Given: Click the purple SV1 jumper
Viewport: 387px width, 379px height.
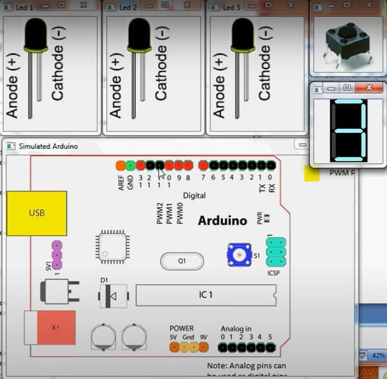Looking at the screenshot, I should coord(57,255).
